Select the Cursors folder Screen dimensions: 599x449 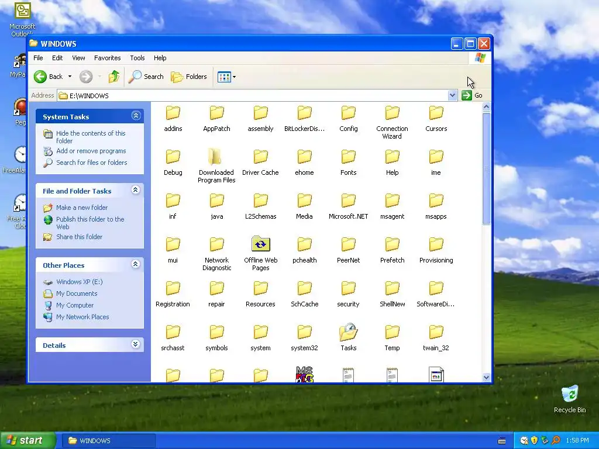click(436, 119)
